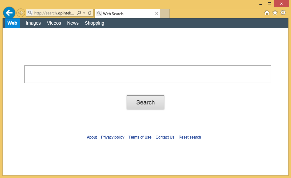The image size is (291, 178).
Task: Focus the main search text box
Action: 147,74
